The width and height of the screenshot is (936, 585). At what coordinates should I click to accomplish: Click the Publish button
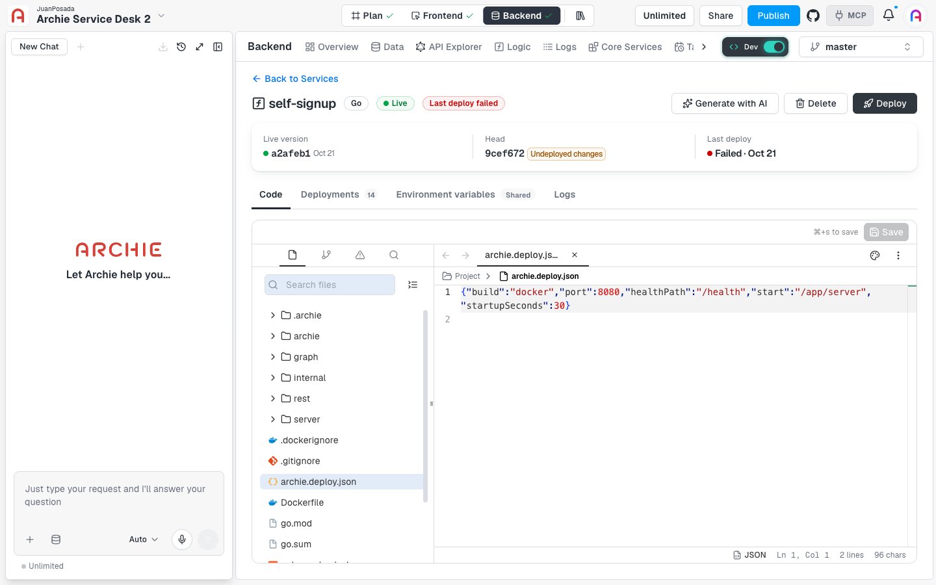(773, 16)
